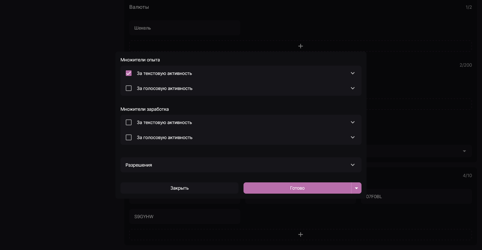Click the S9GYHW code input field
The image size is (482, 250).
[x=185, y=216]
